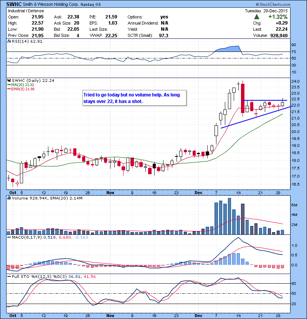Click the RSI(14) indicator icon
This screenshot has height=319, width=307.
[9, 41]
